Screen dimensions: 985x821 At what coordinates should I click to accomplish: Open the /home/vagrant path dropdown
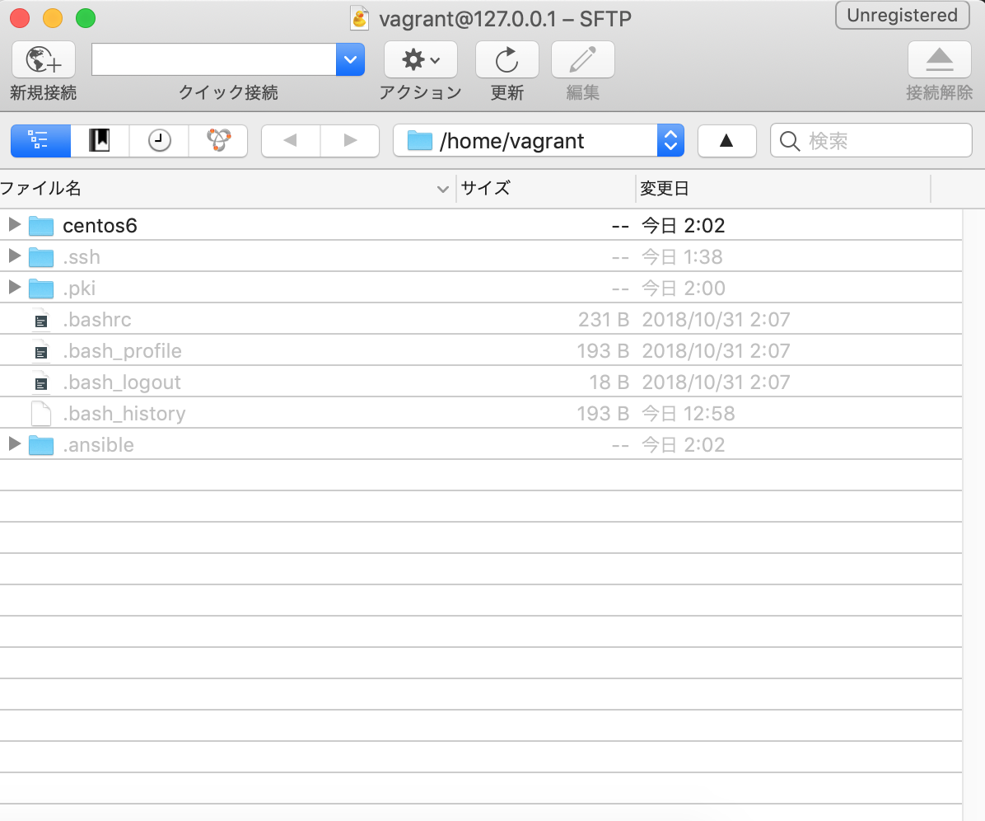pyautogui.click(x=670, y=141)
